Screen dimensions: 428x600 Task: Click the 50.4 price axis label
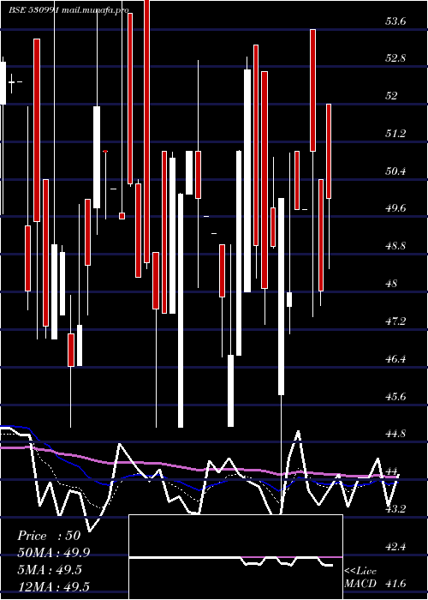395,171
